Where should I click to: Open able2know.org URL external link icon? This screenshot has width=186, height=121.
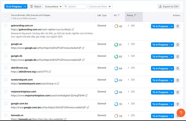click(50, 72)
